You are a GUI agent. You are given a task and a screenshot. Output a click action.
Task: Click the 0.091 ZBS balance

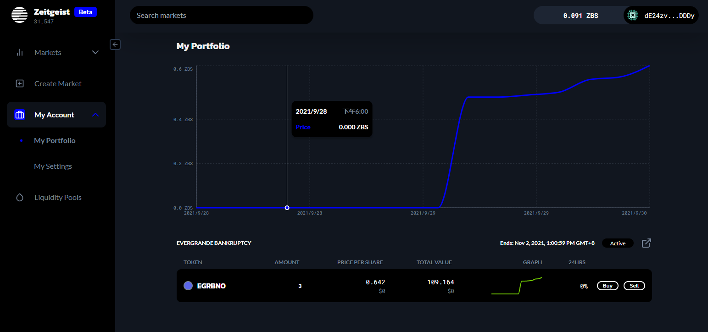click(x=580, y=16)
